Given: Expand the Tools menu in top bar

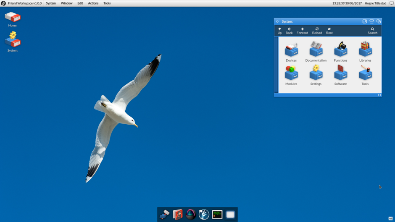Looking at the screenshot, I should coord(107,3).
